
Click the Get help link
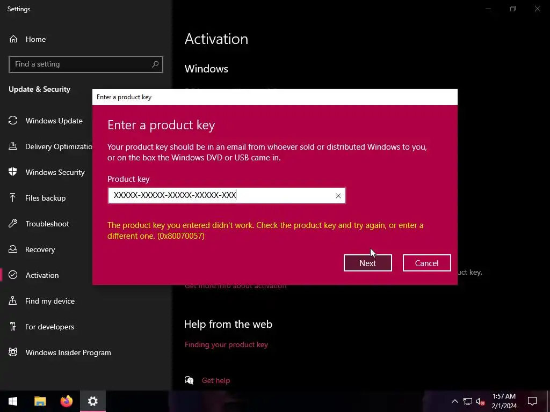pyautogui.click(x=216, y=380)
